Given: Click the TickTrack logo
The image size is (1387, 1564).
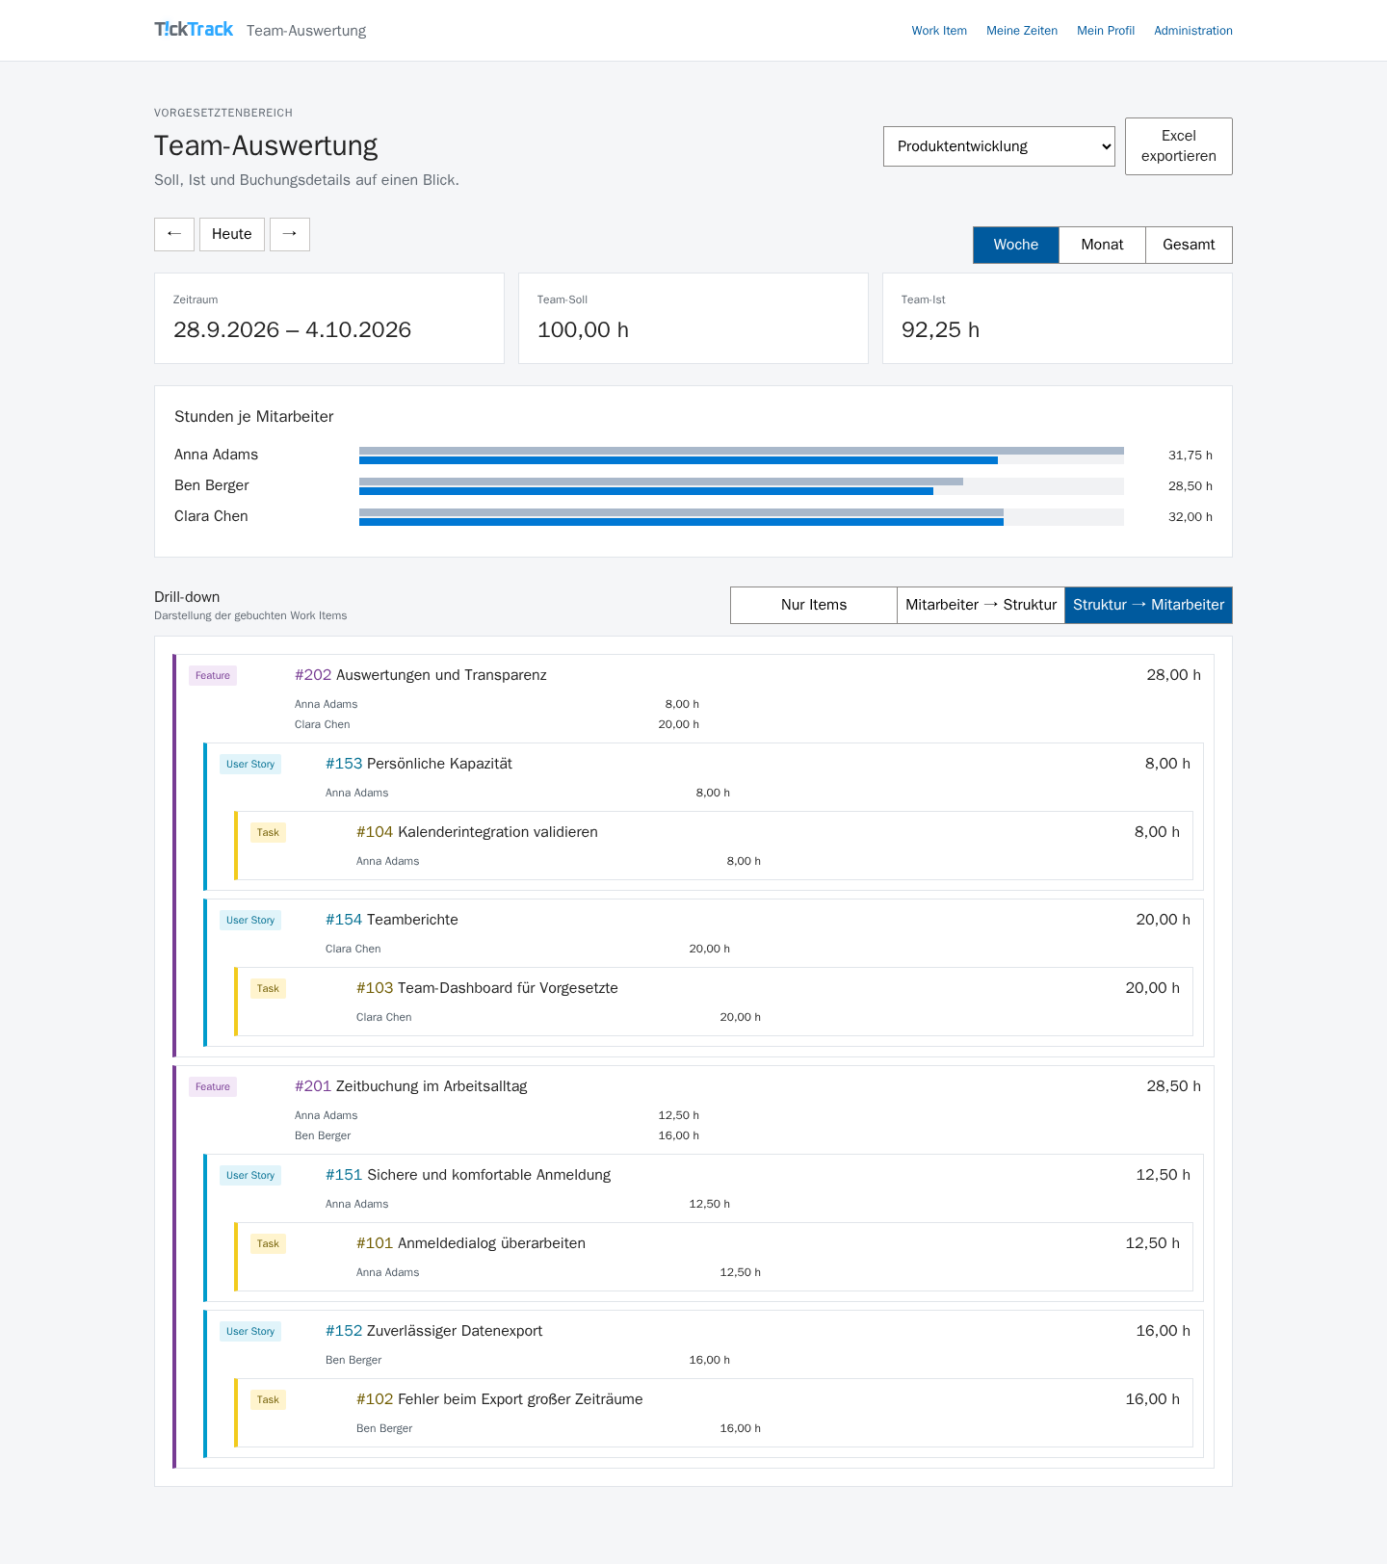Looking at the screenshot, I should [194, 30].
